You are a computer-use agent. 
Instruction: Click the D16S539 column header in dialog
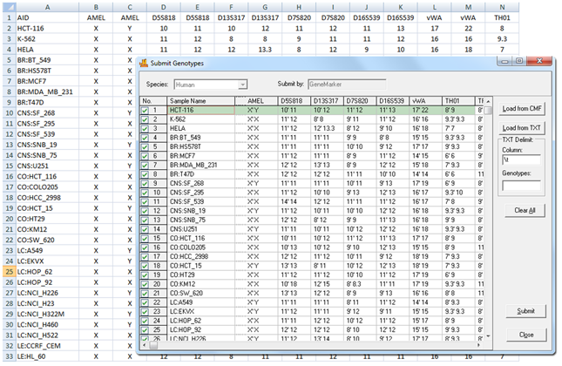(393, 101)
